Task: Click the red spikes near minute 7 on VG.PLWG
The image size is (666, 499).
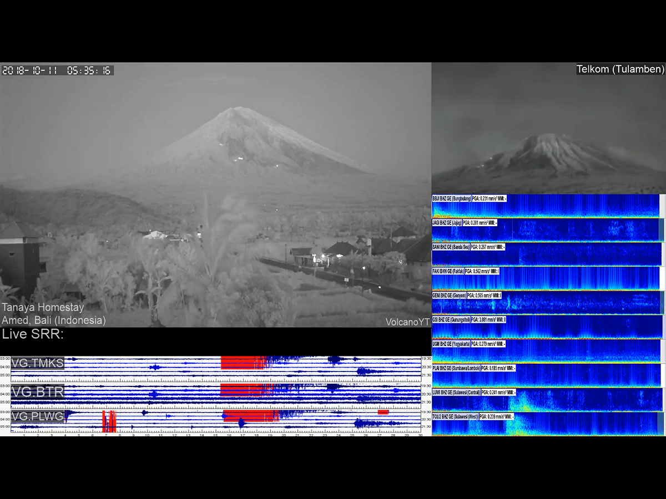Action: pos(109,421)
